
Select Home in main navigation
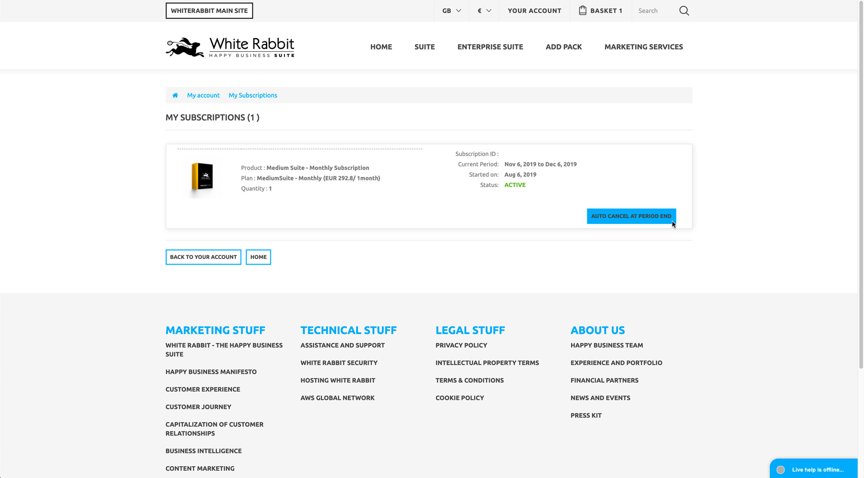[x=381, y=47]
